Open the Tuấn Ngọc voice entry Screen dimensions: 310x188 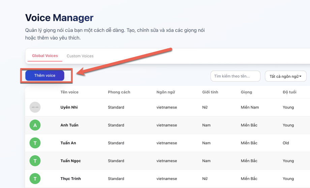tap(70, 161)
